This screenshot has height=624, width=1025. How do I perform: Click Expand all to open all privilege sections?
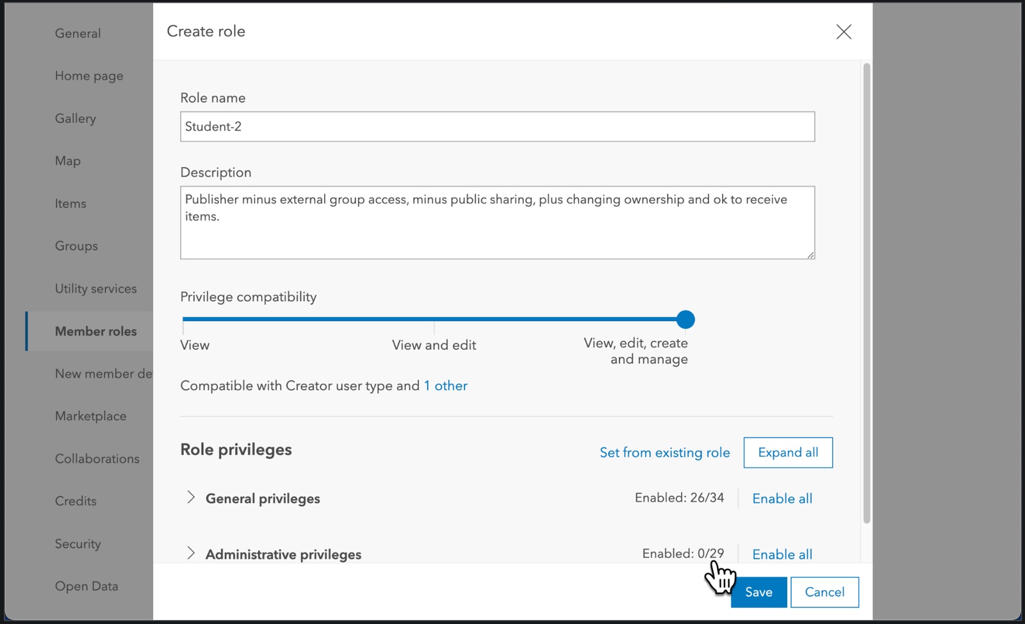[x=788, y=452]
